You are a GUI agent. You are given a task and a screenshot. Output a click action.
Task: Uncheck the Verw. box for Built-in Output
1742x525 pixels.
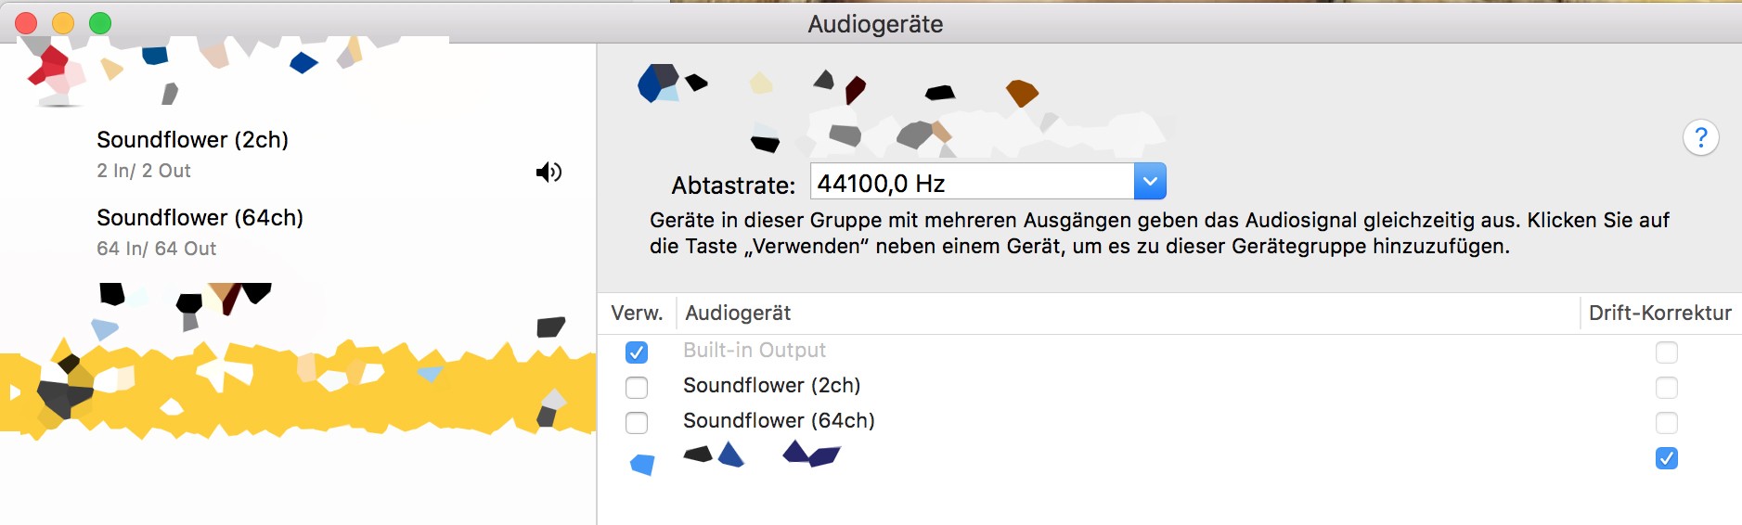tap(637, 352)
